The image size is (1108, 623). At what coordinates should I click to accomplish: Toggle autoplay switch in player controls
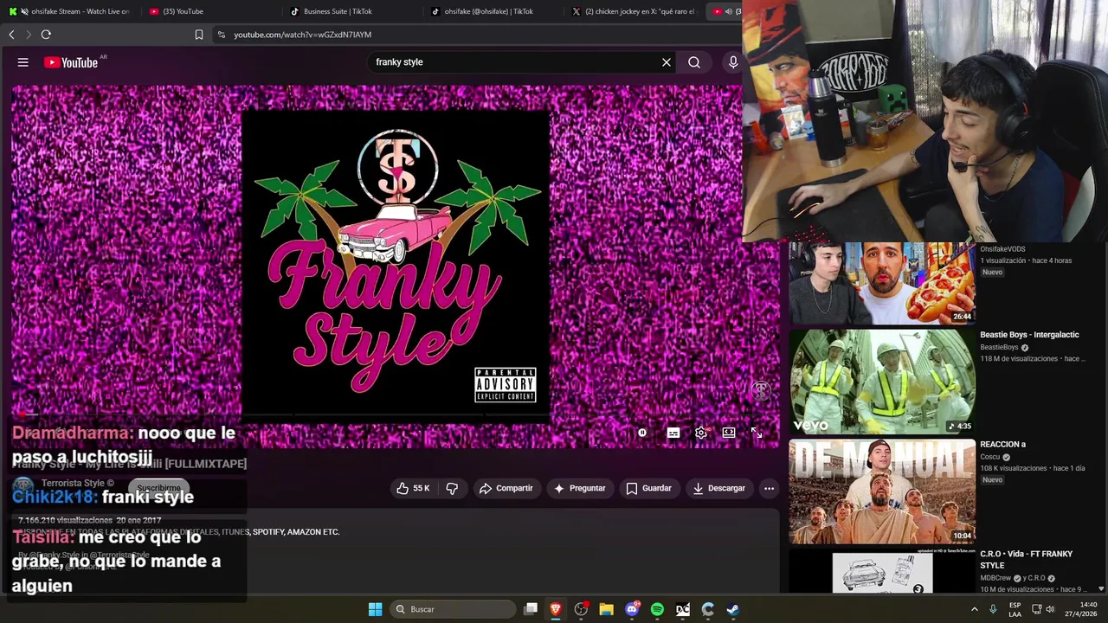pos(642,433)
